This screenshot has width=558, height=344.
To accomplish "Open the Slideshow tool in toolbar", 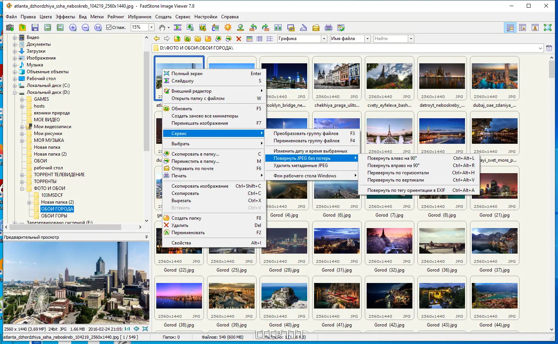I will click(x=178, y=27).
